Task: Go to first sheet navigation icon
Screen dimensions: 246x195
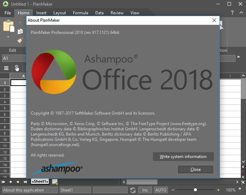Action: tap(3, 182)
